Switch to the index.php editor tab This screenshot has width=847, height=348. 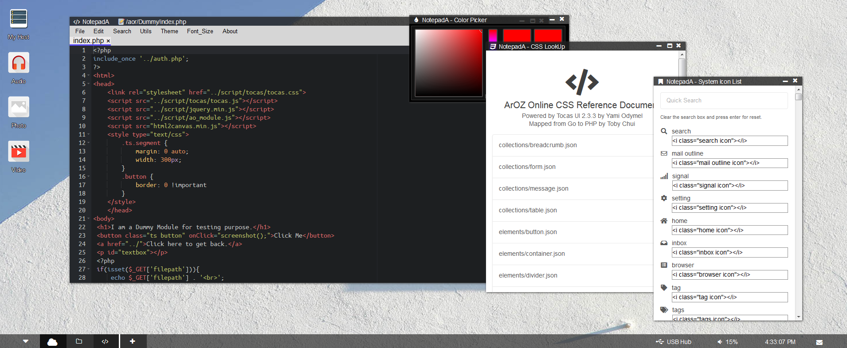pyautogui.click(x=88, y=41)
